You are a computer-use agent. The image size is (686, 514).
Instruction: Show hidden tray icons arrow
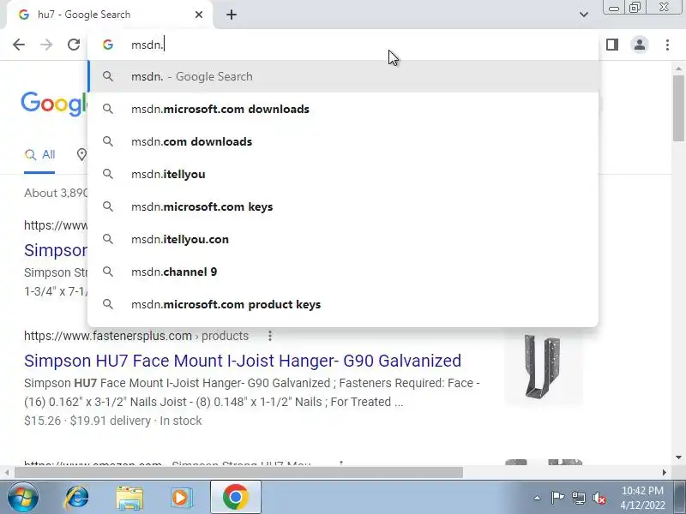pos(538,498)
